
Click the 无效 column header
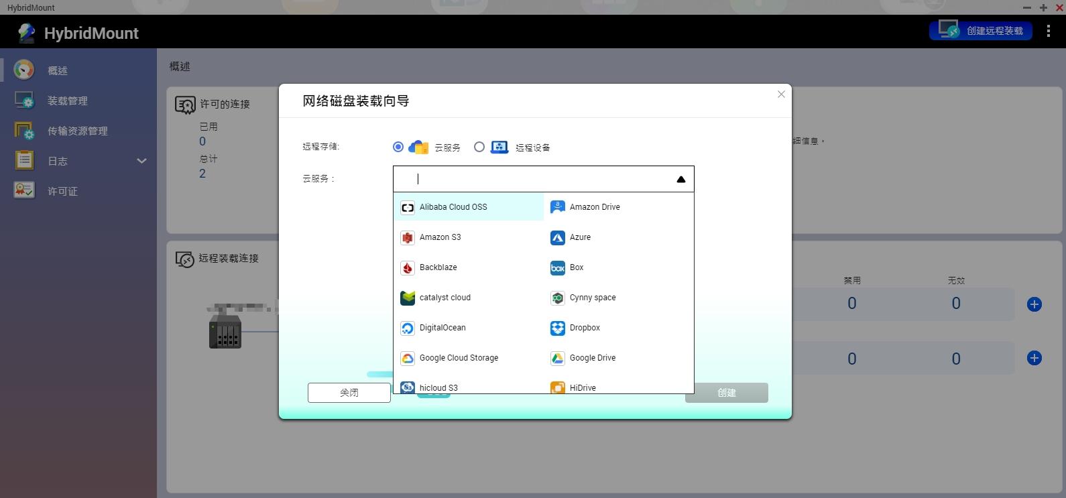pos(956,281)
